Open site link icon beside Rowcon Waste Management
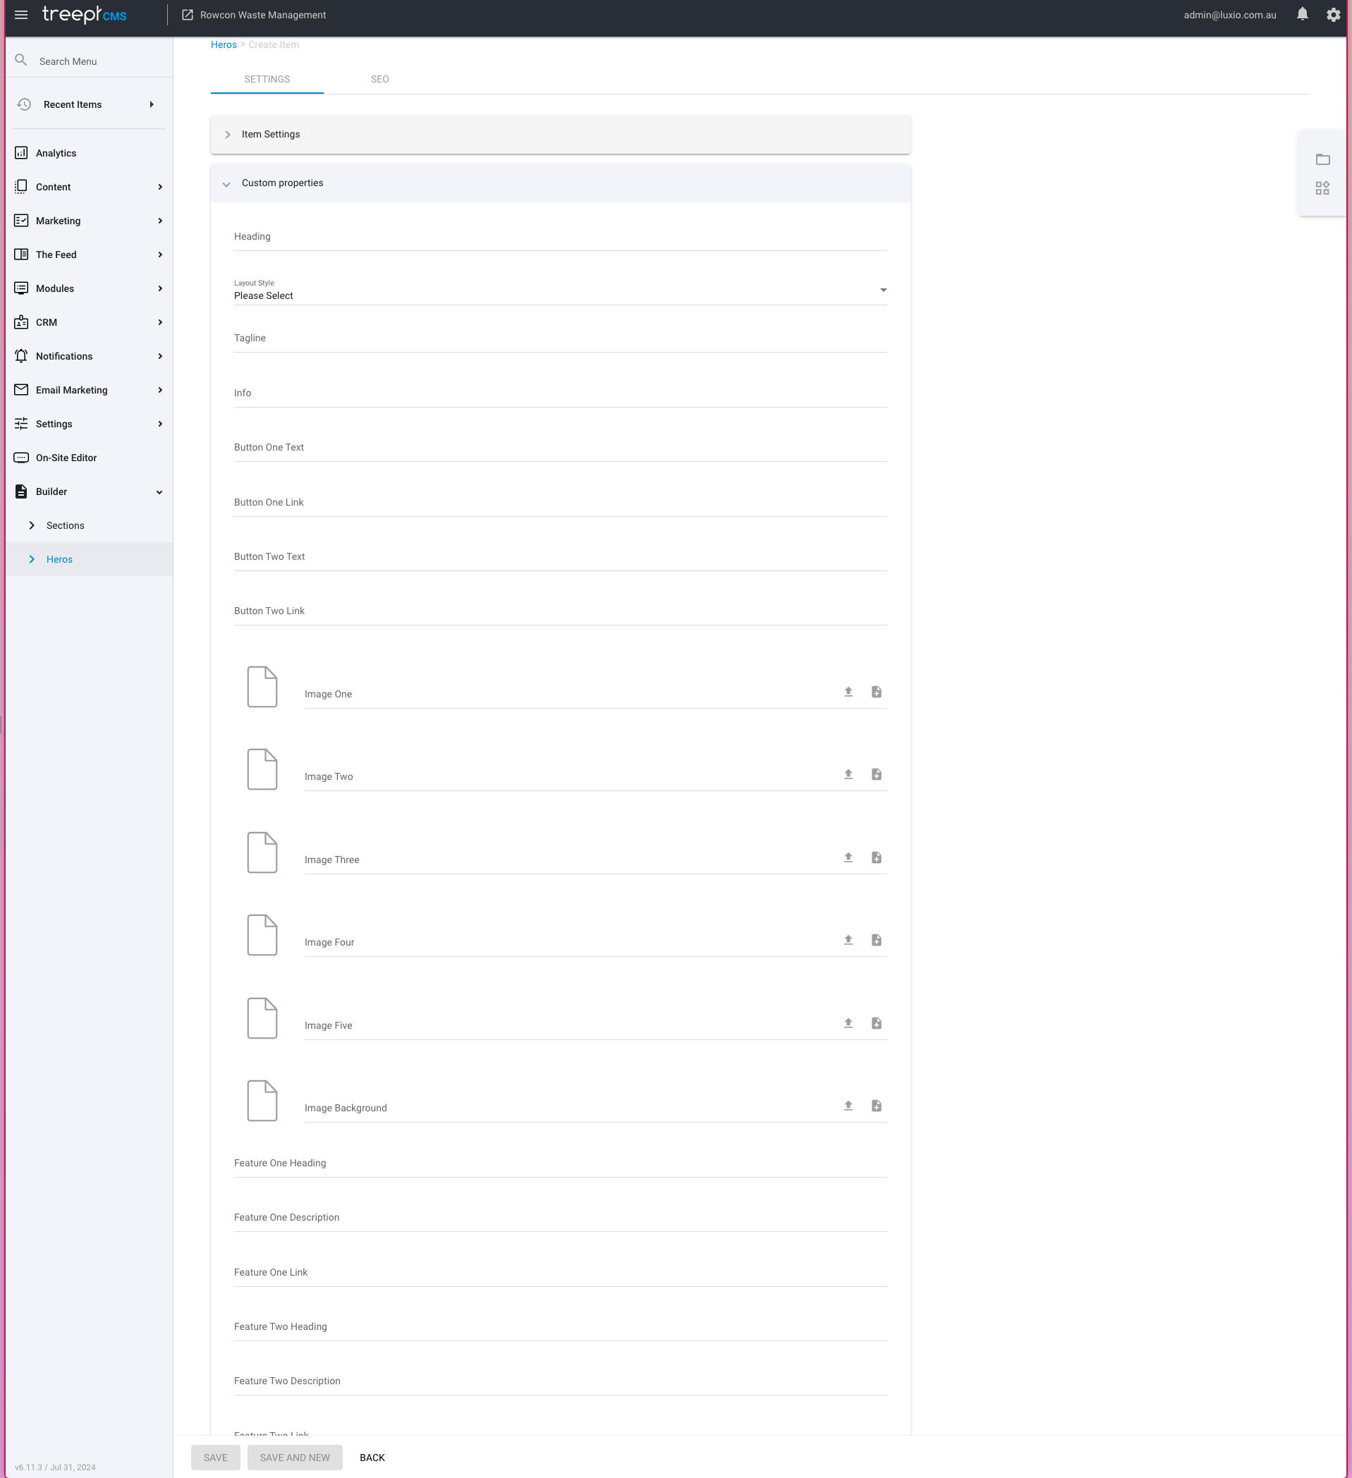Image resolution: width=1352 pixels, height=1478 pixels. click(x=188, y=15)
